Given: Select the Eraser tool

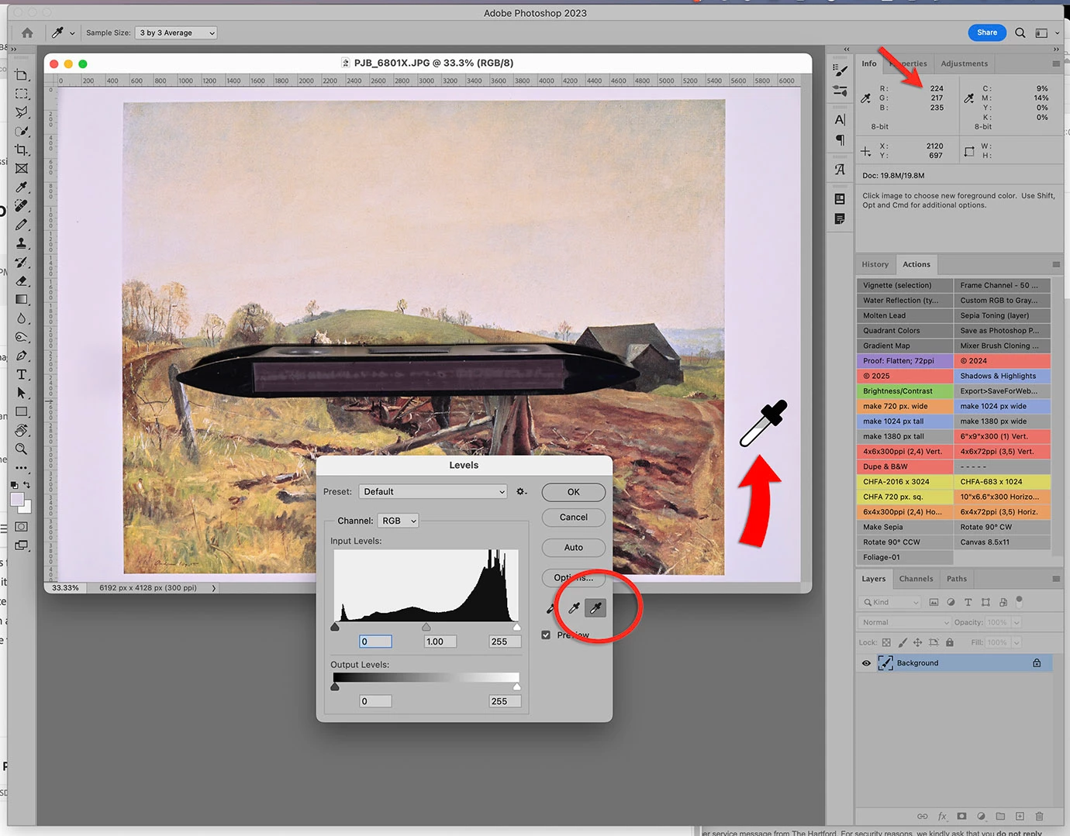Looking at the screenshot, I should (x=22, y=280).
